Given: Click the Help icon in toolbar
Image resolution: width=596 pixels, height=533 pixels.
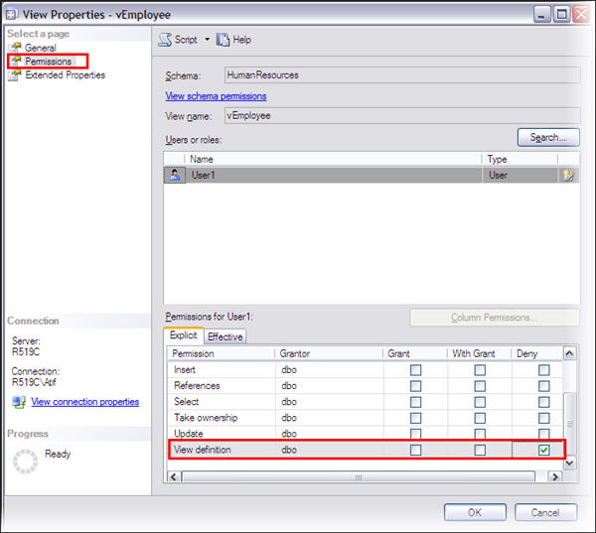Looking at the screenshot, I should [x=223, y=40].
